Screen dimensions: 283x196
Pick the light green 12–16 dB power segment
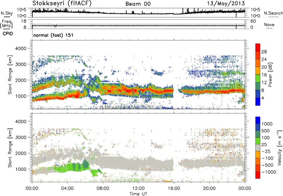pos(258,79)
